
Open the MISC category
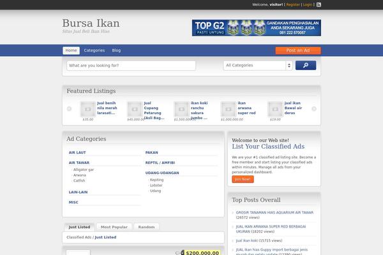pyautogui.click(x=73, y=203)
